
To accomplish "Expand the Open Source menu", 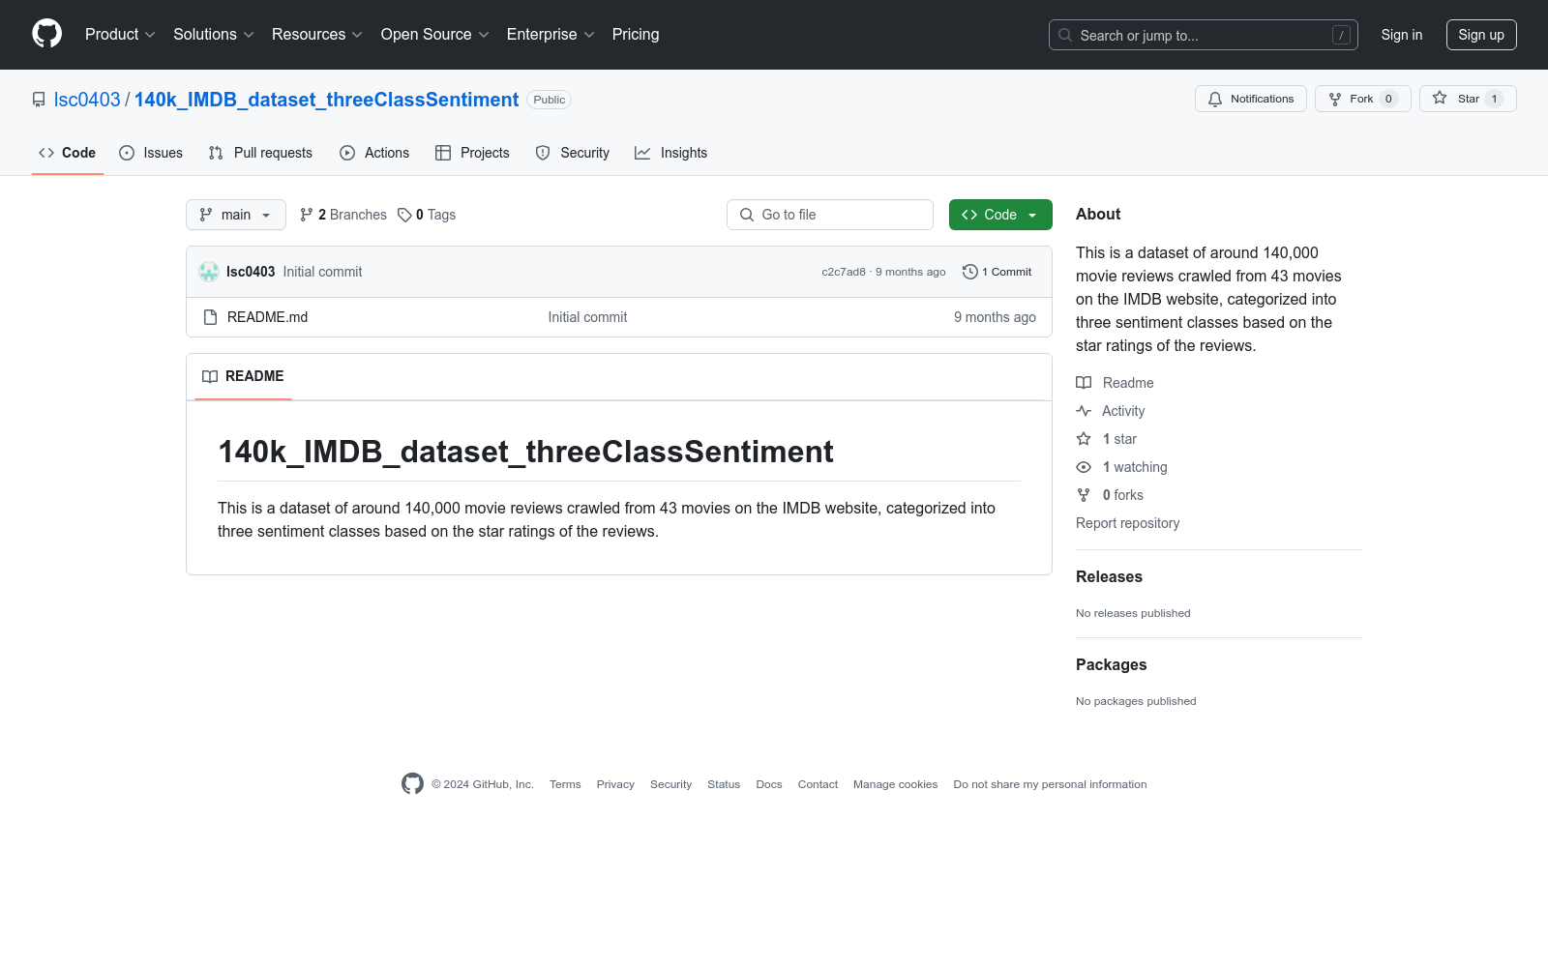I will tap(435, 35).
